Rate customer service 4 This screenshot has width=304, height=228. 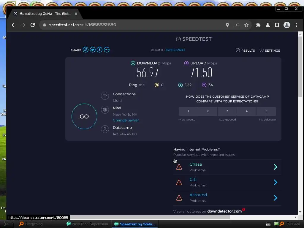coord(247,111)
